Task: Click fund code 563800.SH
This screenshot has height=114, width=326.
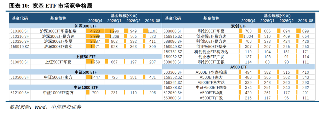Action: coord(173,98)
